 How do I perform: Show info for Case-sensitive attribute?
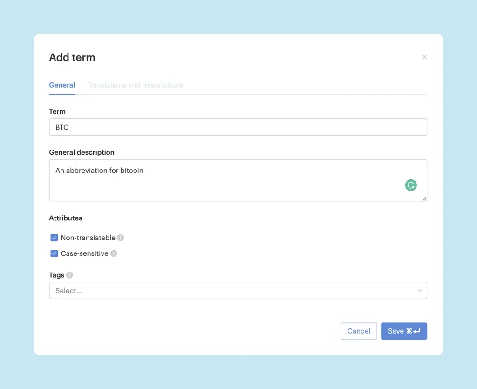[114, 253]
